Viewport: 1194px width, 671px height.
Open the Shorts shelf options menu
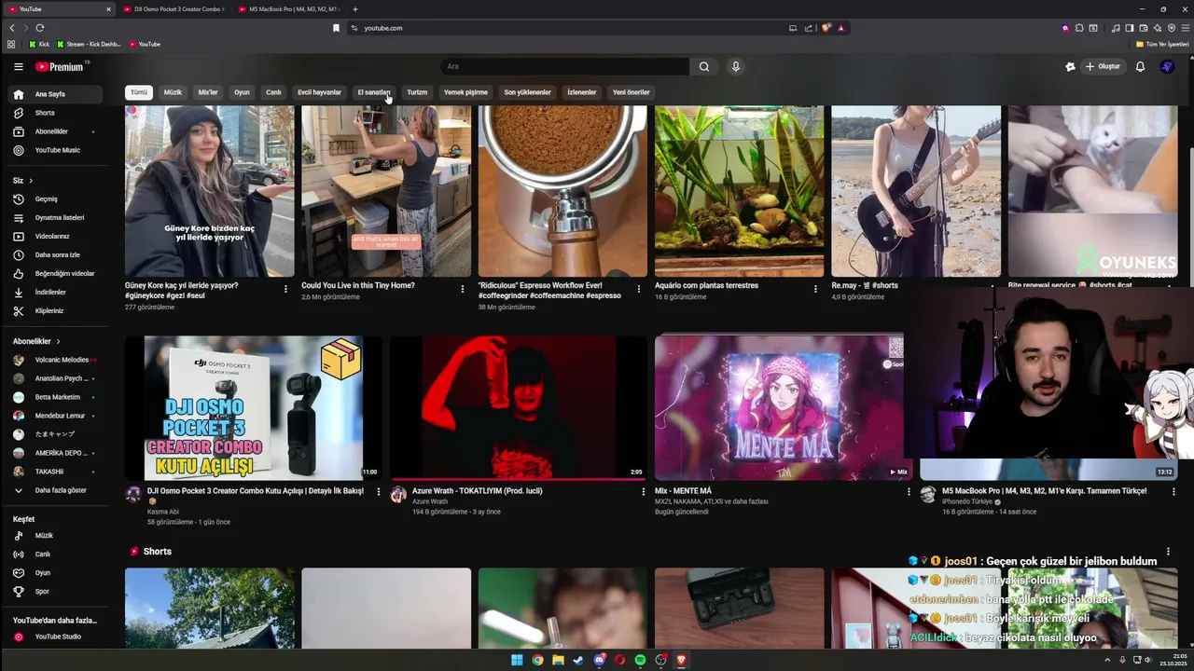click(1168, 552)
